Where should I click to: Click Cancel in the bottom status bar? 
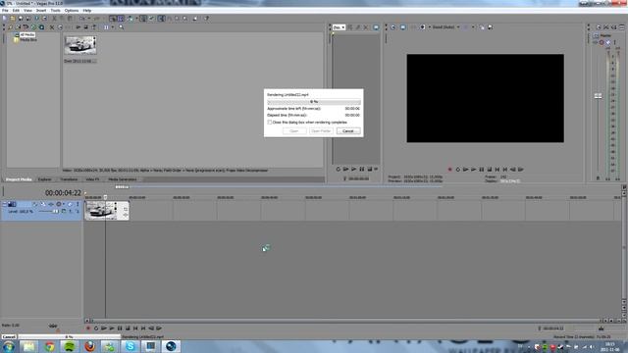pyautogui.click(x=9, y=337)
